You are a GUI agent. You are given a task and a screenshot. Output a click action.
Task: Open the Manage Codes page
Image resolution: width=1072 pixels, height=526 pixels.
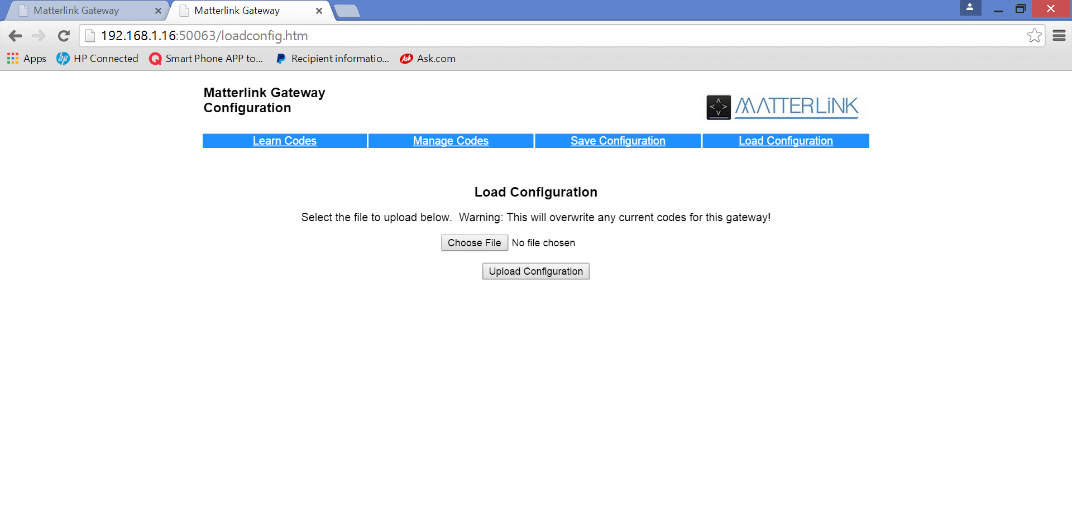click(451, 141)
